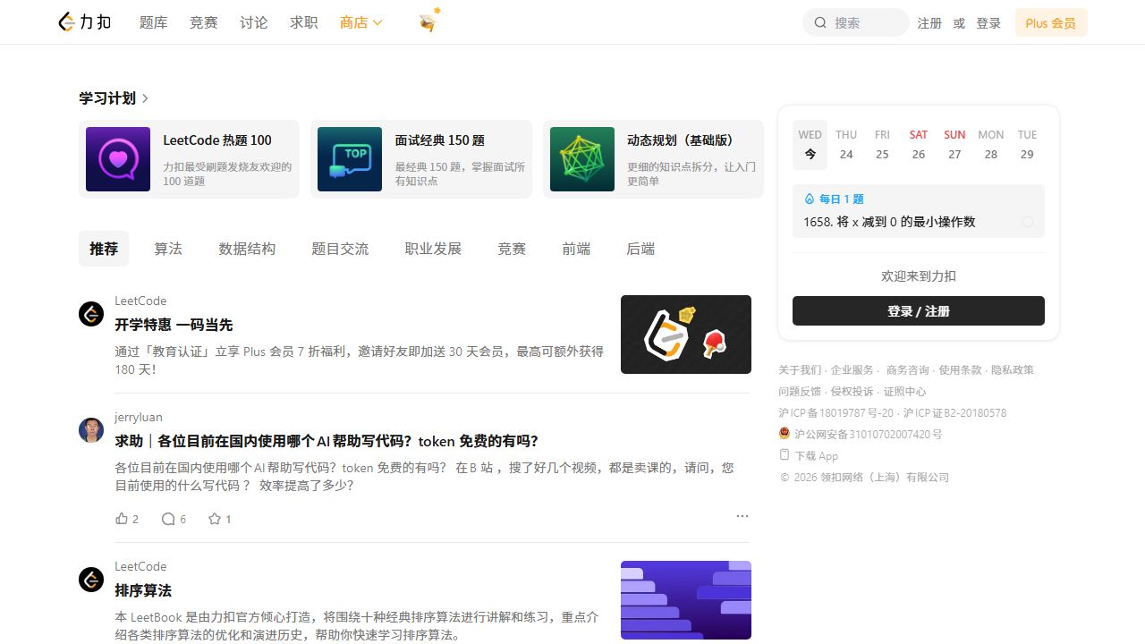Click the comment icon showing 6
Image resolution: width=1145 pixels, height=644 pixels.
[x=168, y=519]
